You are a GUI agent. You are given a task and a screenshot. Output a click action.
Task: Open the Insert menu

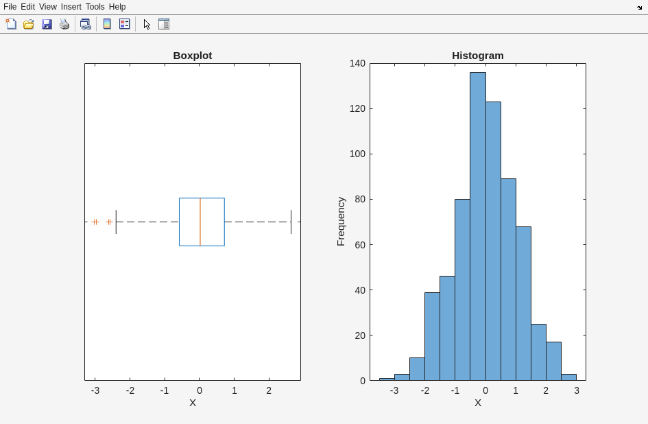click(x=71, y=7)
